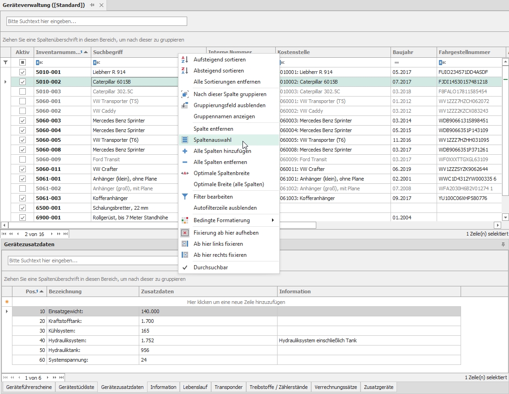Image resolution: width=509 pixels, height=394 pixels.
Task: Switch to the 'Lebenslauf' tab
Action: [x=195, y=387]
